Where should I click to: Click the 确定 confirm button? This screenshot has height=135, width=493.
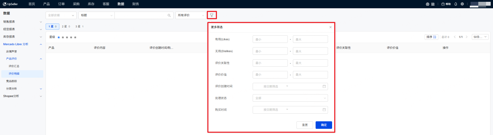[x=324, y=125]
